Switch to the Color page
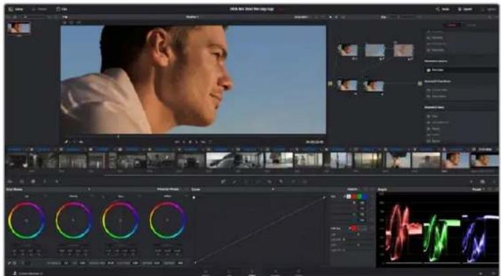Image resolution: width=501 pixels, height=276 pixels. [252, 272]
